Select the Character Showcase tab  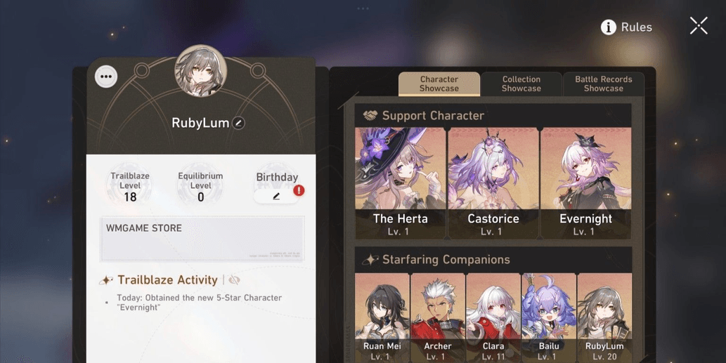point(439,84)
